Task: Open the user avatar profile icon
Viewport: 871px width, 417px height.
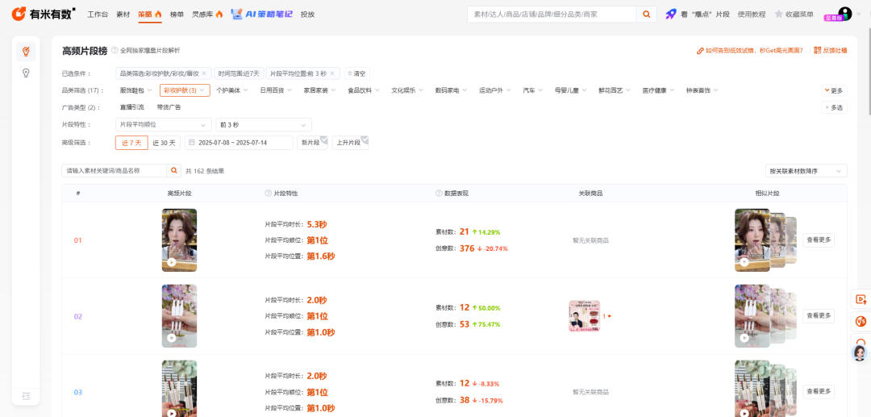Action: click(x=844, y=14)
